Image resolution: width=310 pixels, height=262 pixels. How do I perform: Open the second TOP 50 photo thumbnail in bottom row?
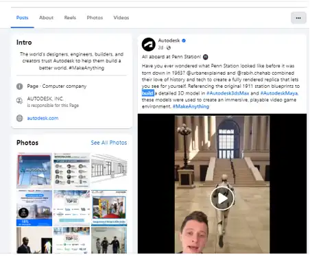(71, 240)
